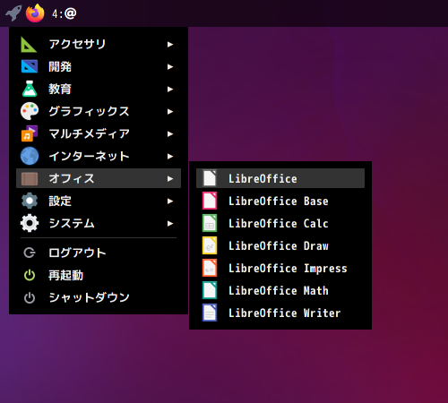Expand the システム submenu arrow
448x403 pixels.
(170, 223)
